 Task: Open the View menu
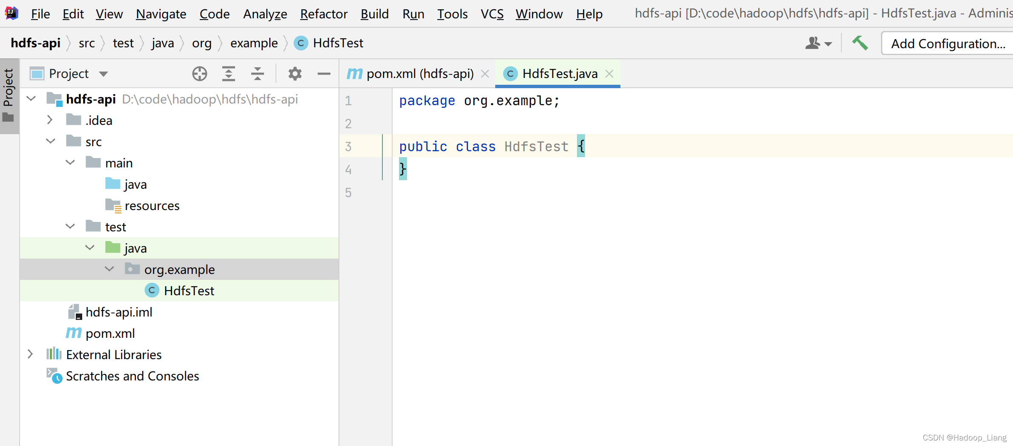[109, 14]
